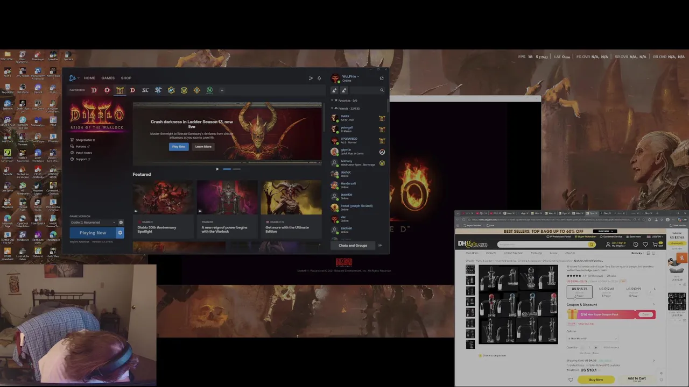Open the DHgate product Options dropdown
The width and height of the screenshot is (689, 387).
point(592,339)
